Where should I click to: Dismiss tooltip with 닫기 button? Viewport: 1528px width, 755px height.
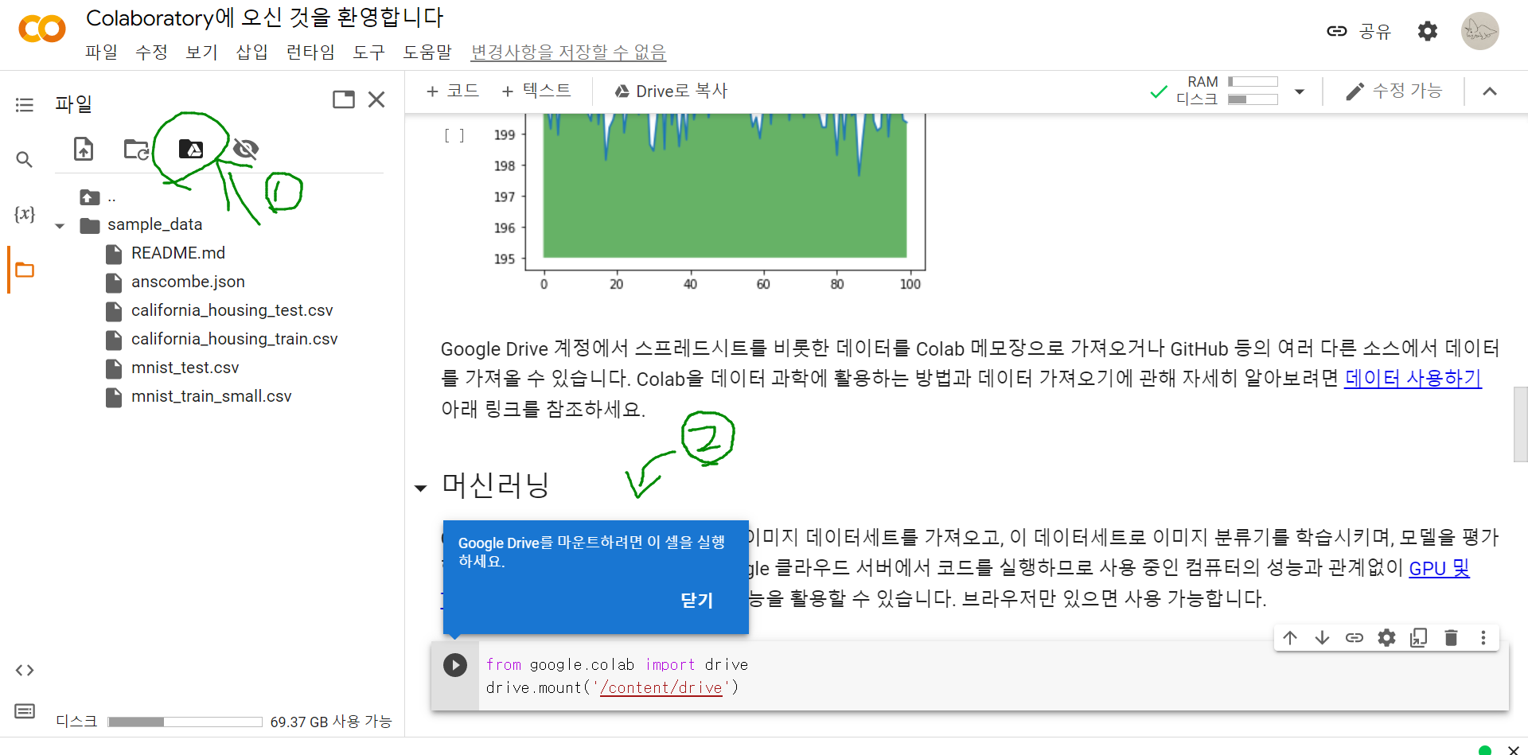696,601
